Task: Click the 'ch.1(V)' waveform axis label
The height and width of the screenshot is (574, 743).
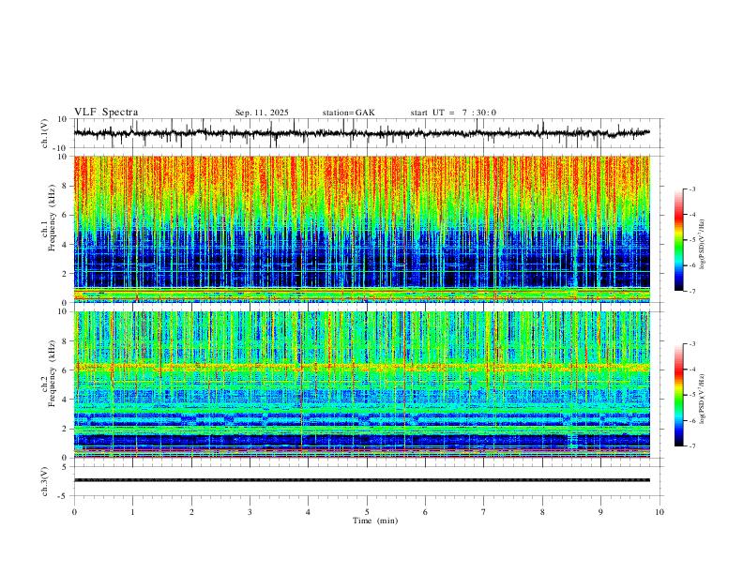Action: tap(45, 133)
